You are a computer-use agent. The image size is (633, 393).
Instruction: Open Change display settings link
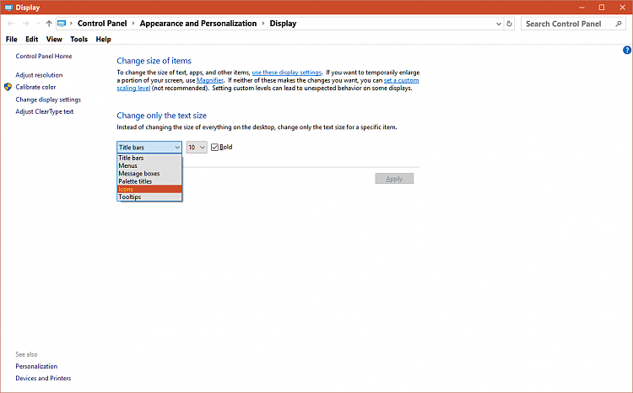pos(48,100)
